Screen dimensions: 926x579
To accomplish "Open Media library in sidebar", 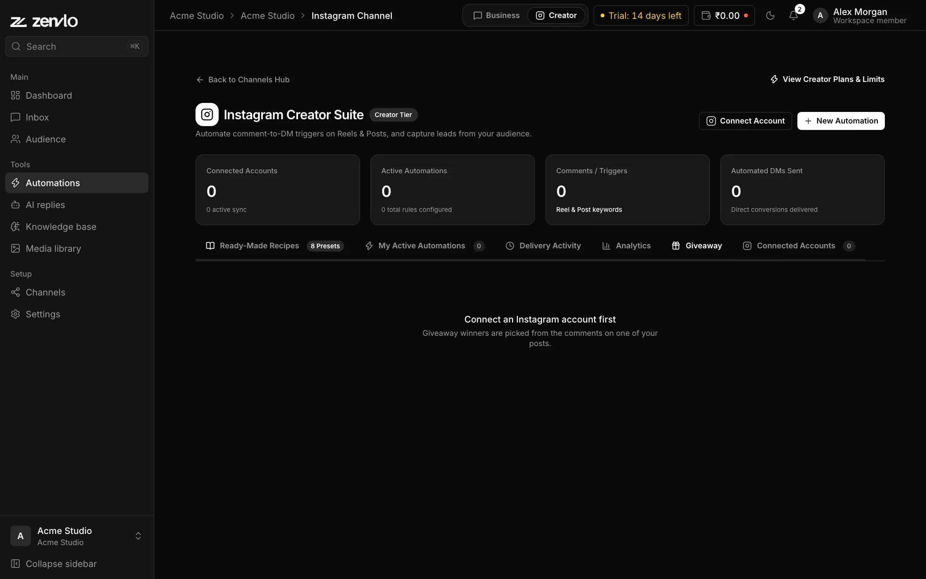I will point(77,248).
